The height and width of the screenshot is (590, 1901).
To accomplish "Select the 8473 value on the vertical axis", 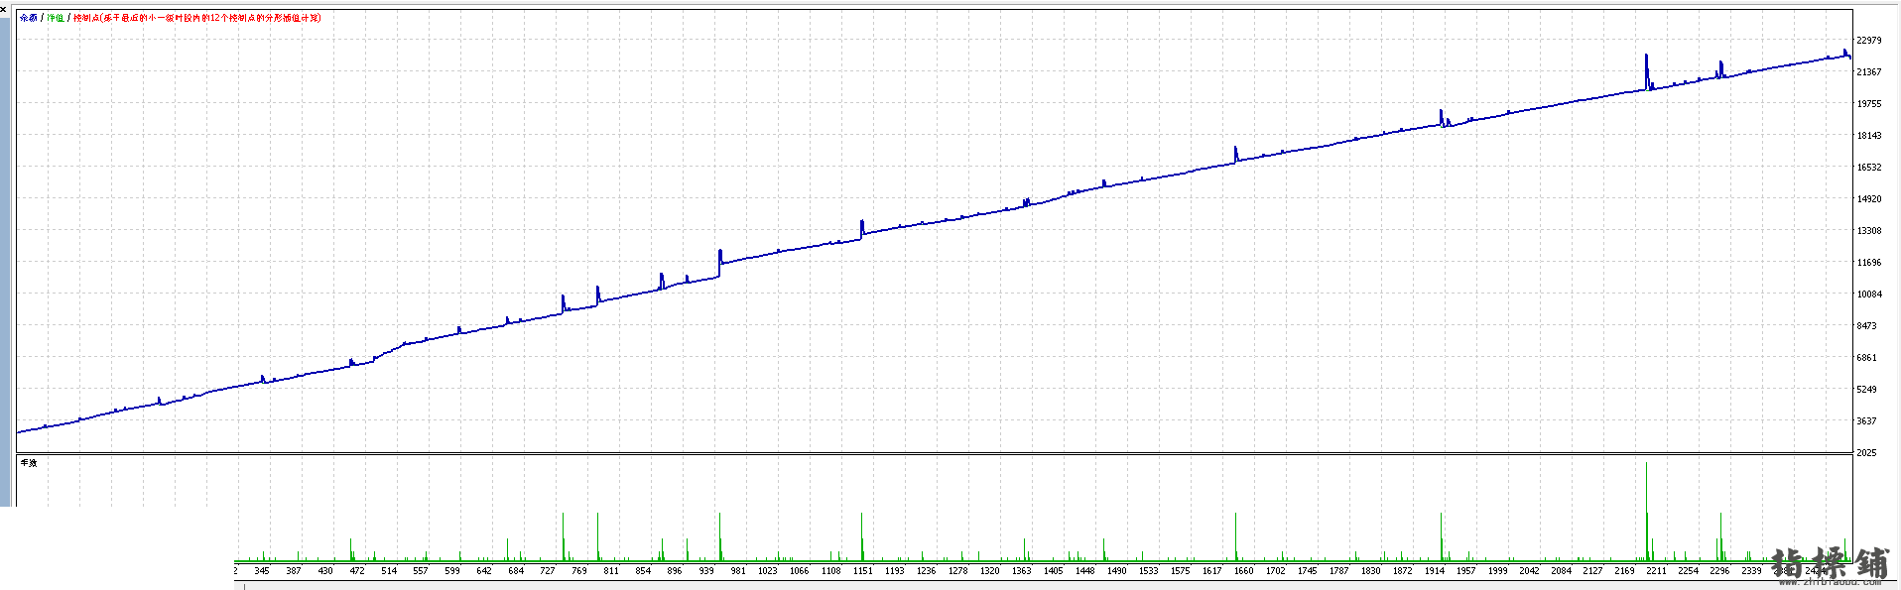I will click(1867, 326).
